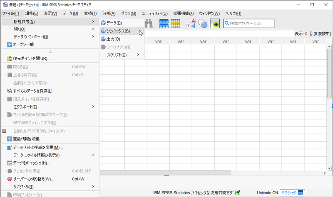Viewport: 333px width, 197px height.
Task: Click the yellow-header grid toolbar icon
Action: pyautogui.click(x=175, y=24)
